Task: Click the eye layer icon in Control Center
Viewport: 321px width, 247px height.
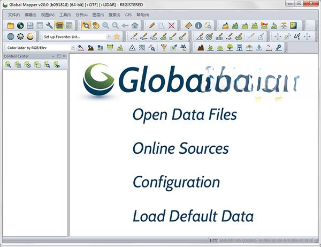Action: tap(57, 65)
